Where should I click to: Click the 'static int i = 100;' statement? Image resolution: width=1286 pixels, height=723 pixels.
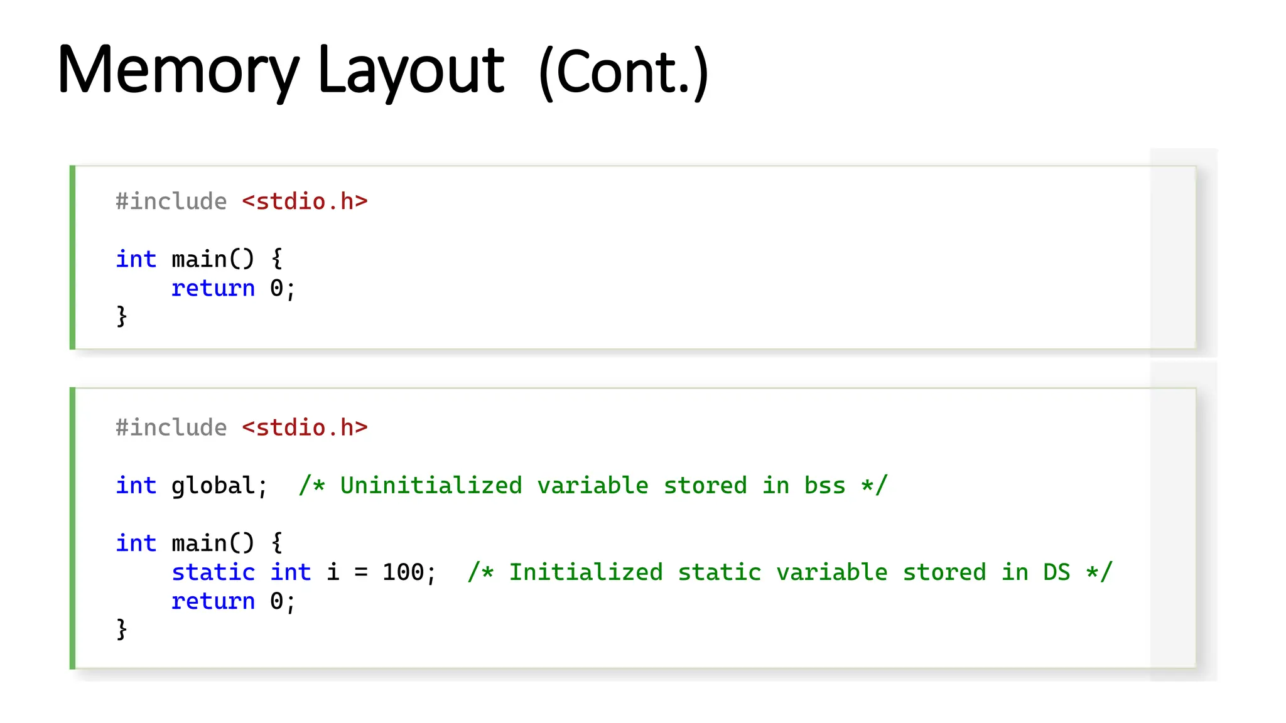tap(304, 572)
